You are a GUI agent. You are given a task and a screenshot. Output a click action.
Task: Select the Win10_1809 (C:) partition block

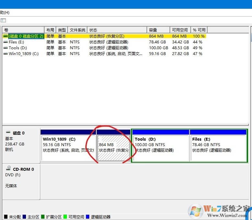coord(68,148)
